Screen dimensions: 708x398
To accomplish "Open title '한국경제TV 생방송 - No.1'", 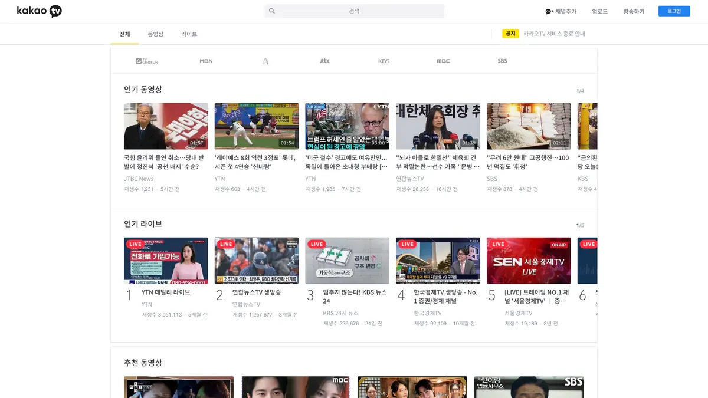I will (x=445, y=297).
